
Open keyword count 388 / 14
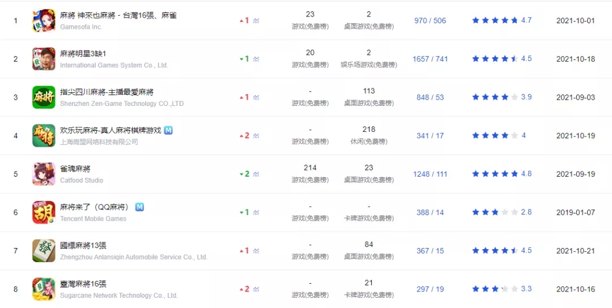(430, 212)
